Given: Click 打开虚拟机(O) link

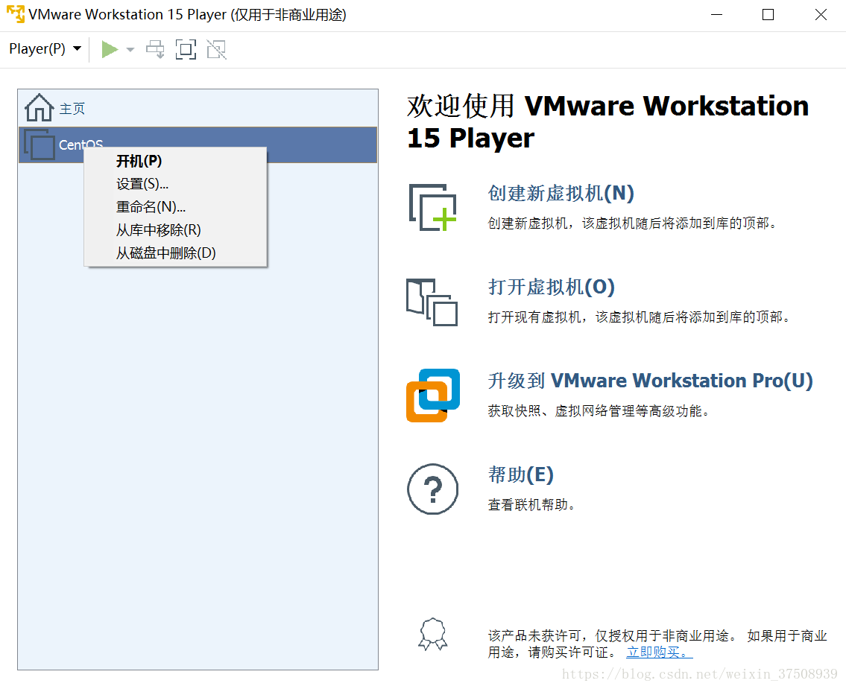Looking at the screenshot, I should (552, 287).
